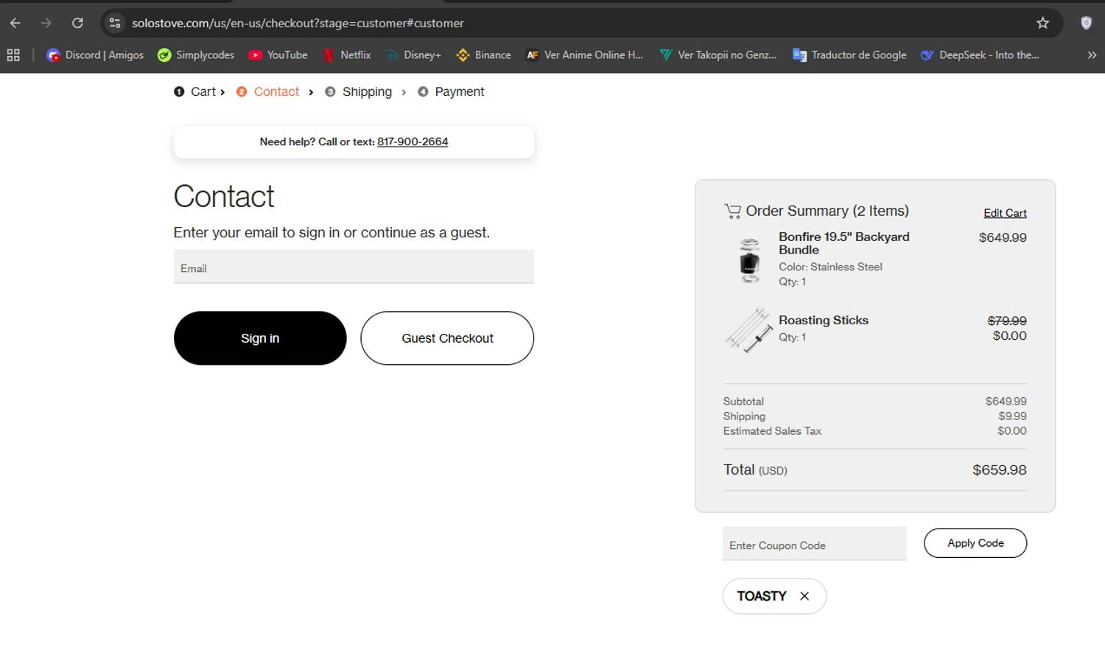The height and width of the screenshot is (653, 1105).
Task: Open the Disney+ bookmark
Action: tap(413, 55)
